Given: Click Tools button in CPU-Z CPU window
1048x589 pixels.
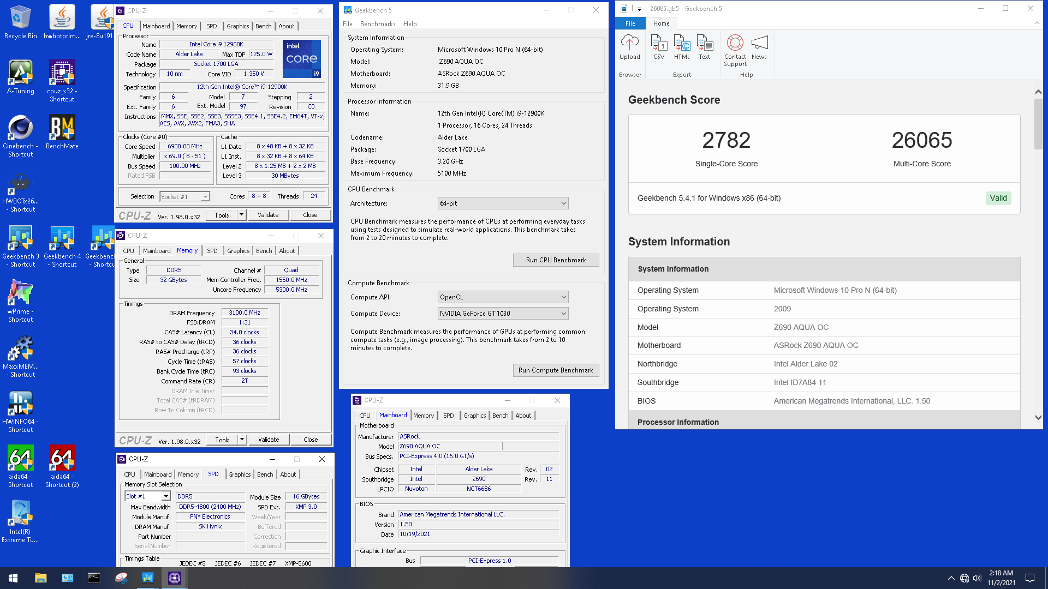Looking at the screenshot, I should [x=222, y=215].
